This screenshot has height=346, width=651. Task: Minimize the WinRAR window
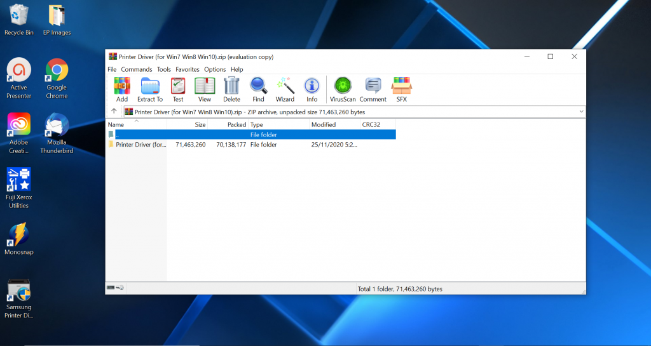tap(527, 57)
